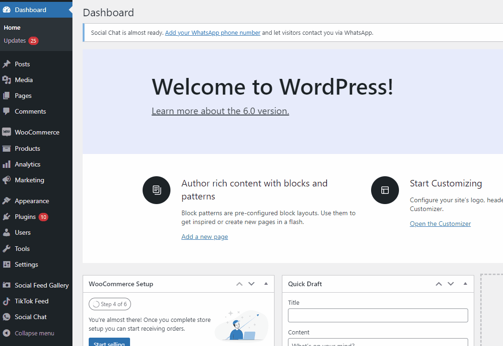Click the Plugins update count badge 10
The width and height of the screenshot is (503, 346).
click(43, 217)
